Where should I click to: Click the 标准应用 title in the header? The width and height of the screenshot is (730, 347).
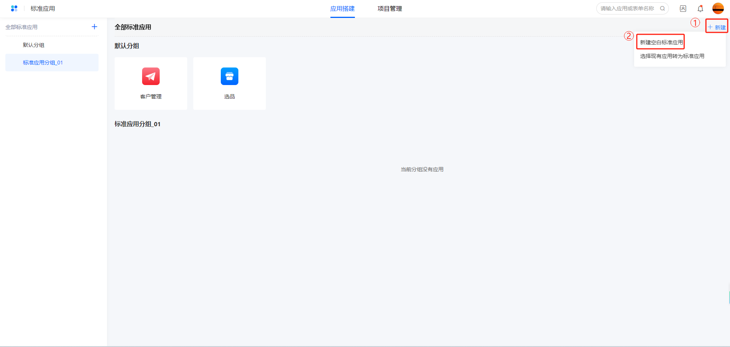[x=43, y=9]
